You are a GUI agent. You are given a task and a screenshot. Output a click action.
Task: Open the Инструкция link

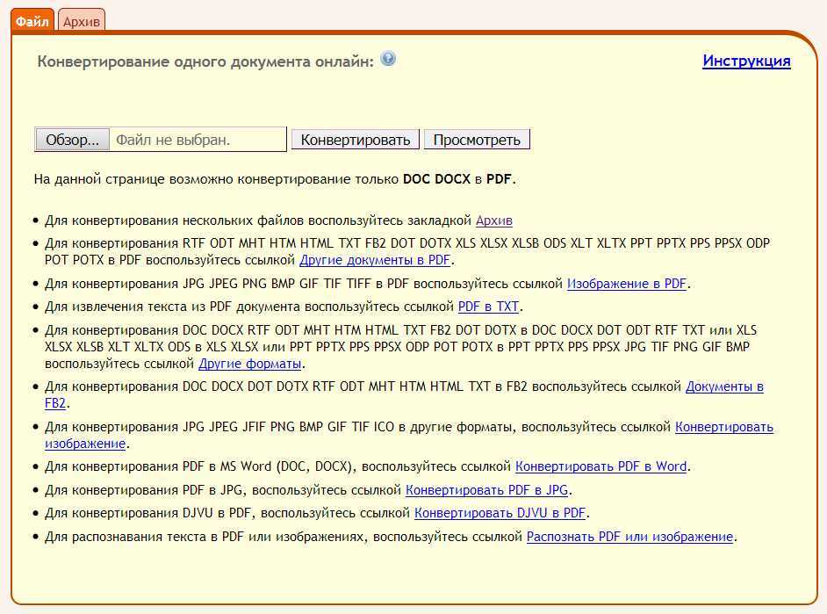coord(746,61)
